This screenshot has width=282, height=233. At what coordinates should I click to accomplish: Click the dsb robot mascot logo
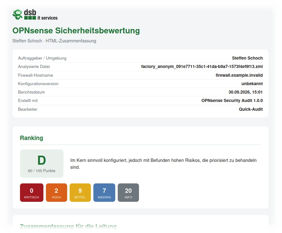[x=17, y=14]
